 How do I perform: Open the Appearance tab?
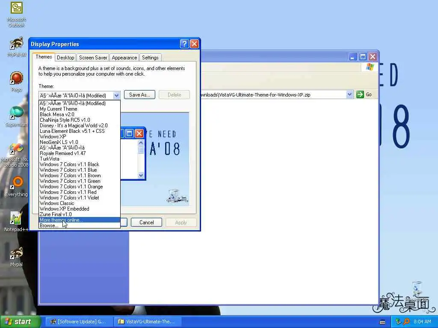[124, 58]
